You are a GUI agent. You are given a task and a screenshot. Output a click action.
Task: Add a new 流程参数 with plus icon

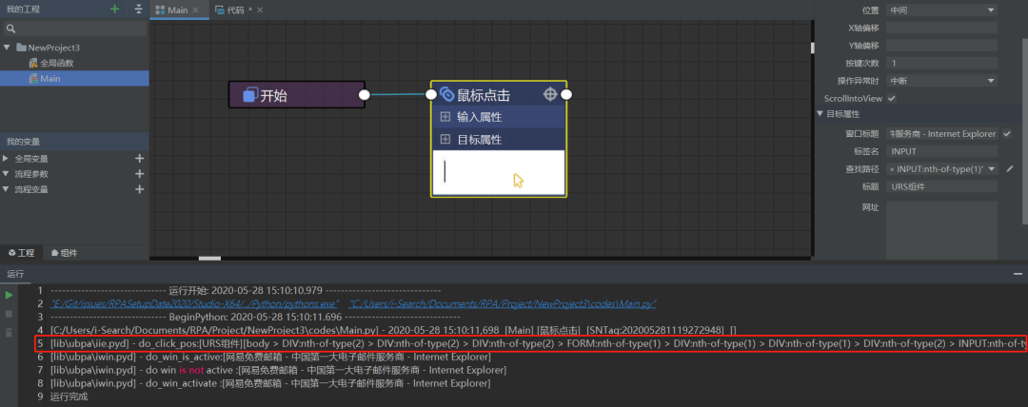pyautogui.click(x=140, y=174)
